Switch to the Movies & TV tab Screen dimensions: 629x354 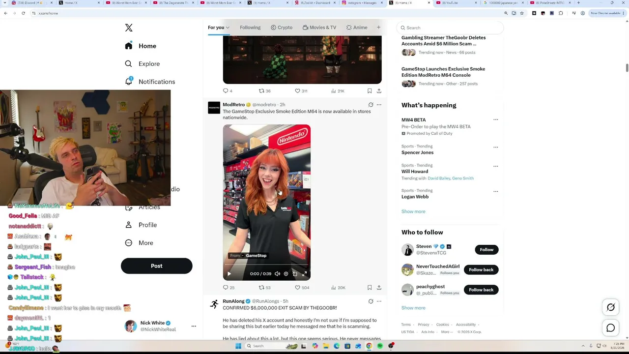pos(319,28)
